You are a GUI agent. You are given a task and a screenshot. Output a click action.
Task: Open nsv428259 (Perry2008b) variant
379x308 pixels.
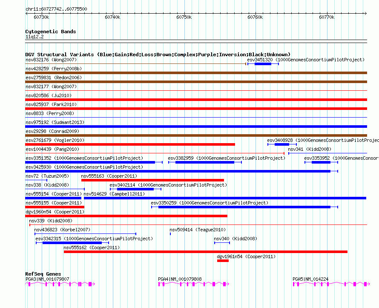(x=54, y=69)
